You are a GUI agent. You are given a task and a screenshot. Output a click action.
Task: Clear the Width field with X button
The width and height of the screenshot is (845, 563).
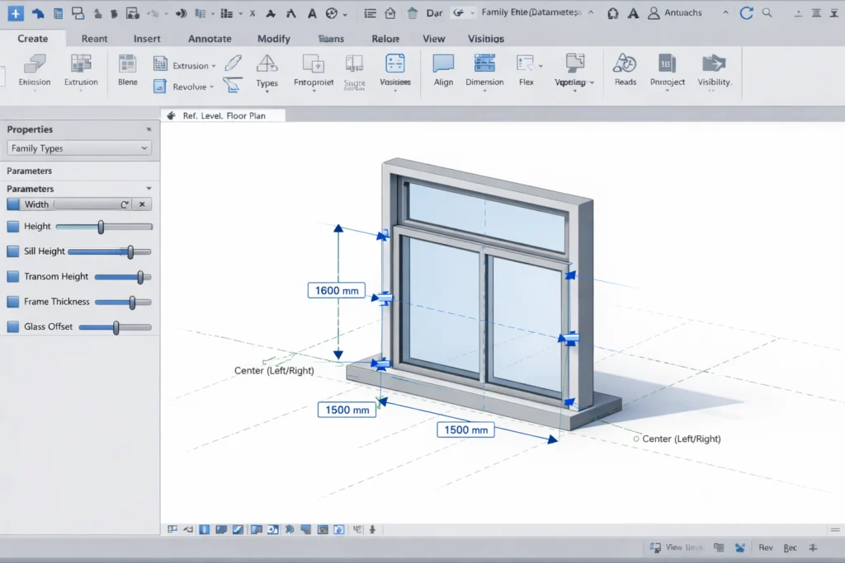[142, 204]
